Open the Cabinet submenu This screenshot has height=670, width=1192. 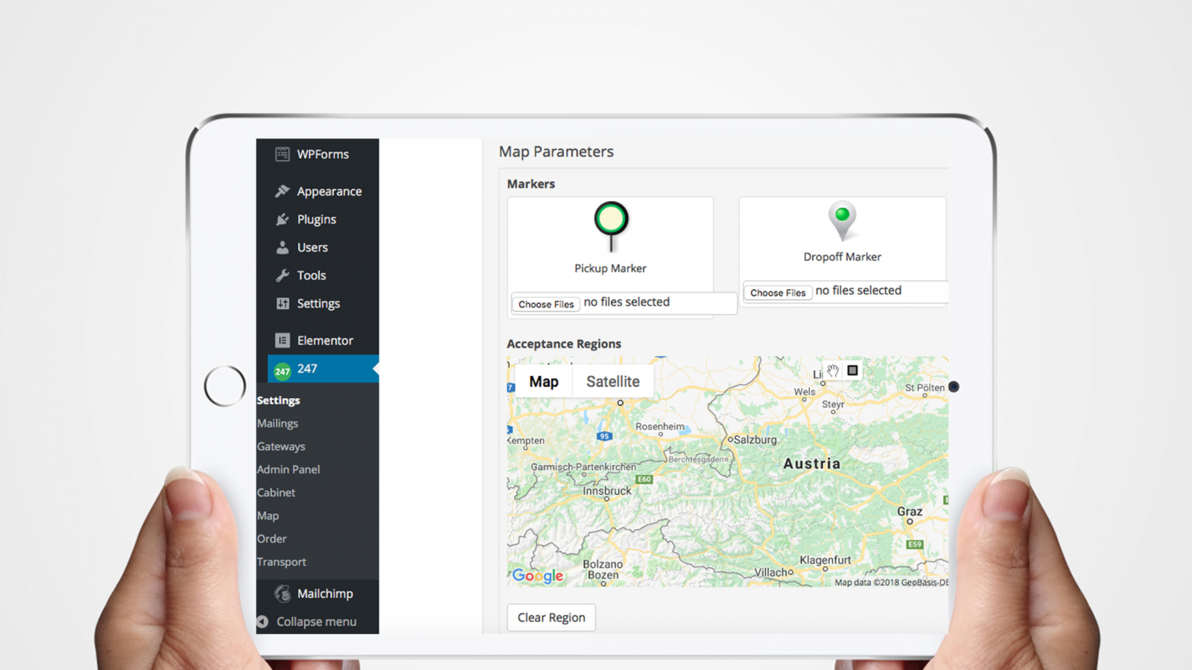(276, 493)
